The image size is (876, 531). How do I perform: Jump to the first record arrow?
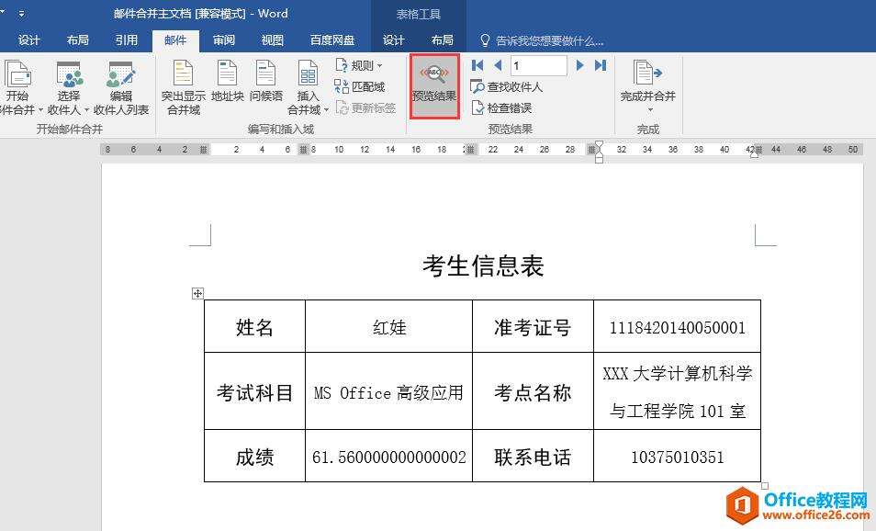click(x=476, y=65)
